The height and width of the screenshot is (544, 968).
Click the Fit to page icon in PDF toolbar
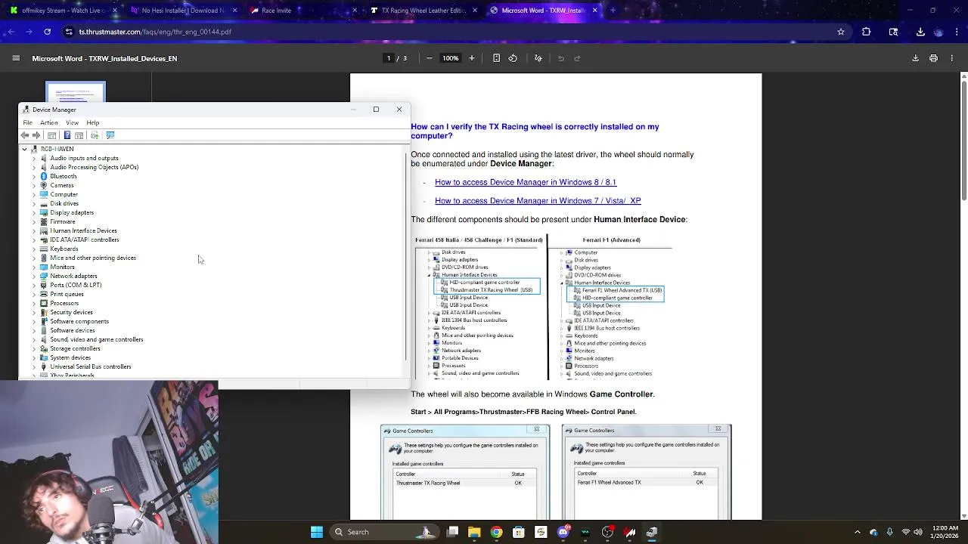click(496, 58)
